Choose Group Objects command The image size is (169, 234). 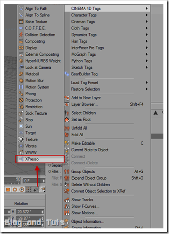(107, 172)
